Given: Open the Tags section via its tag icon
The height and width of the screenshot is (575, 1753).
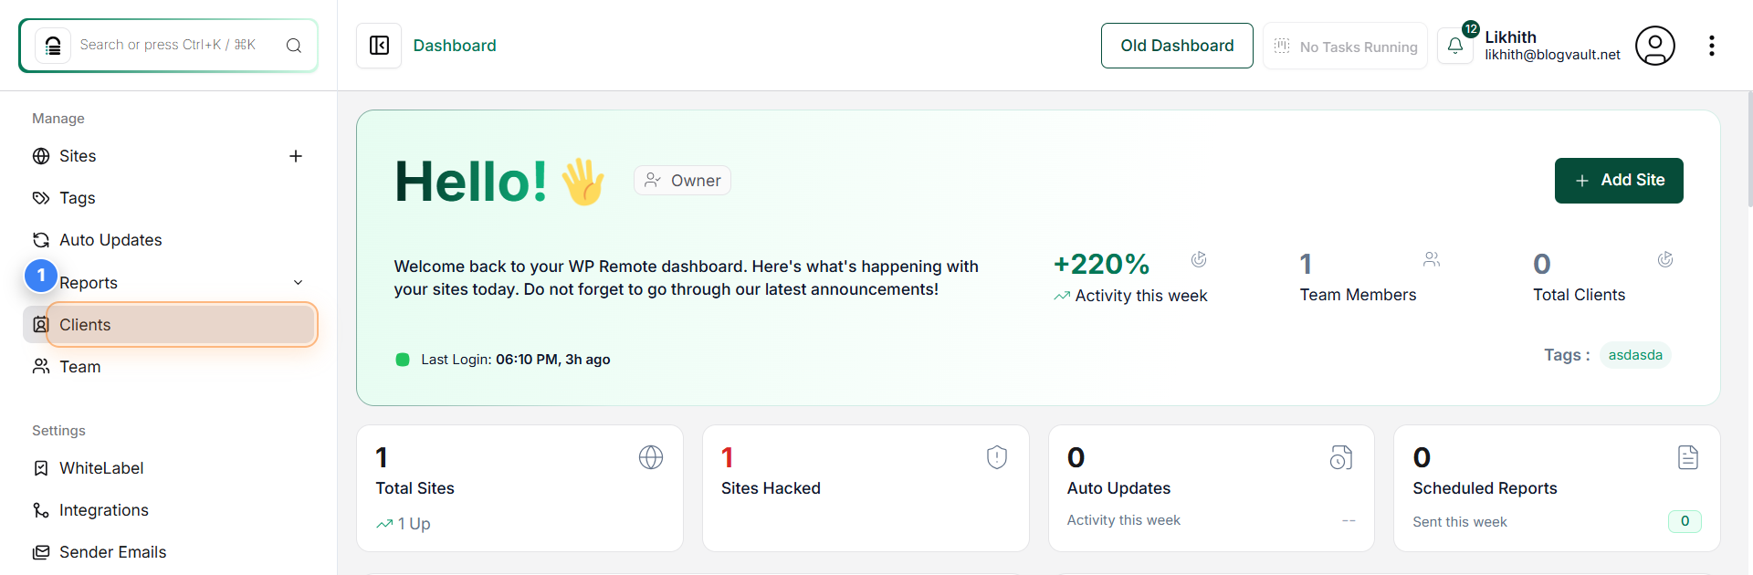Looking at the screenshot, I should [40, 197].
